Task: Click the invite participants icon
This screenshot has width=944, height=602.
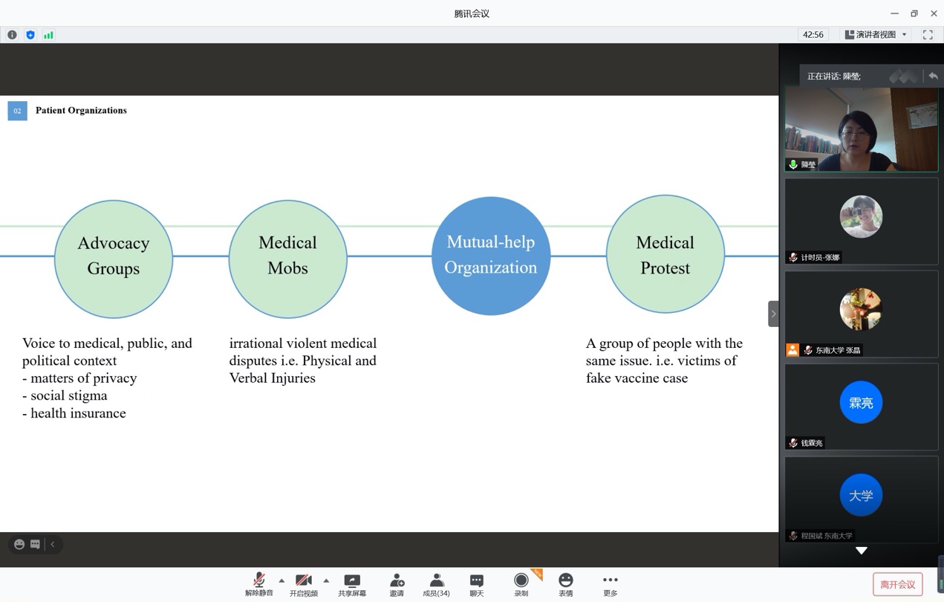Action: [397, 584]
